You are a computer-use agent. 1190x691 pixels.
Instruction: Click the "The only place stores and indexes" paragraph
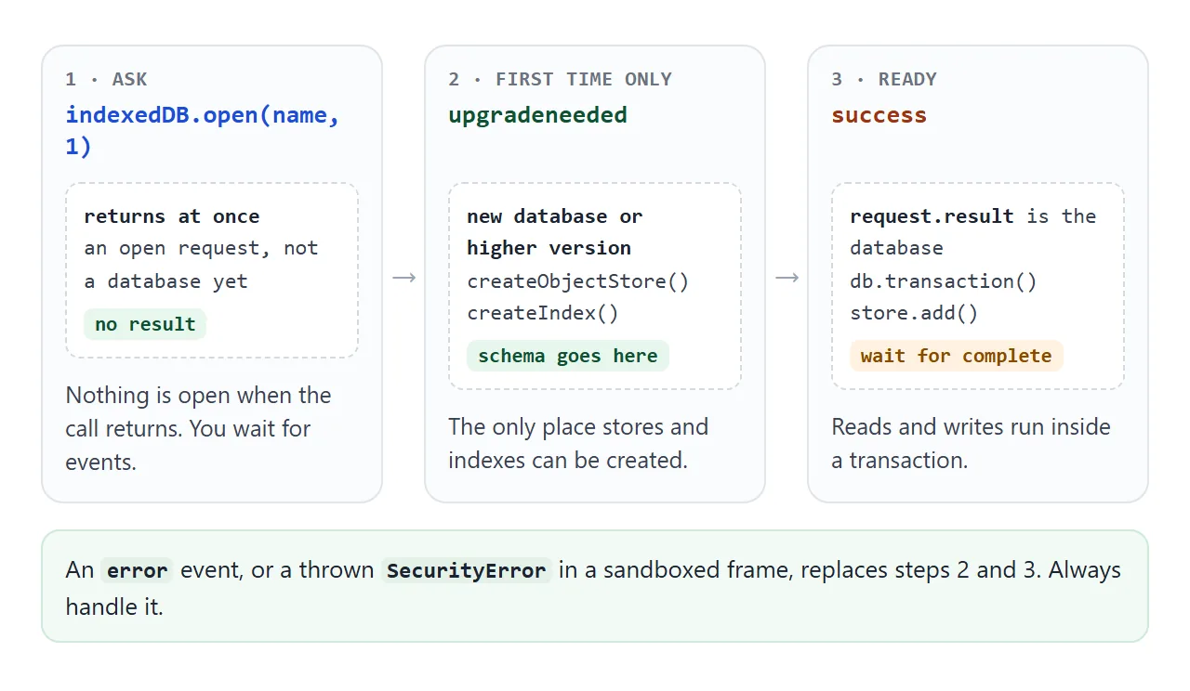(578, 443)
